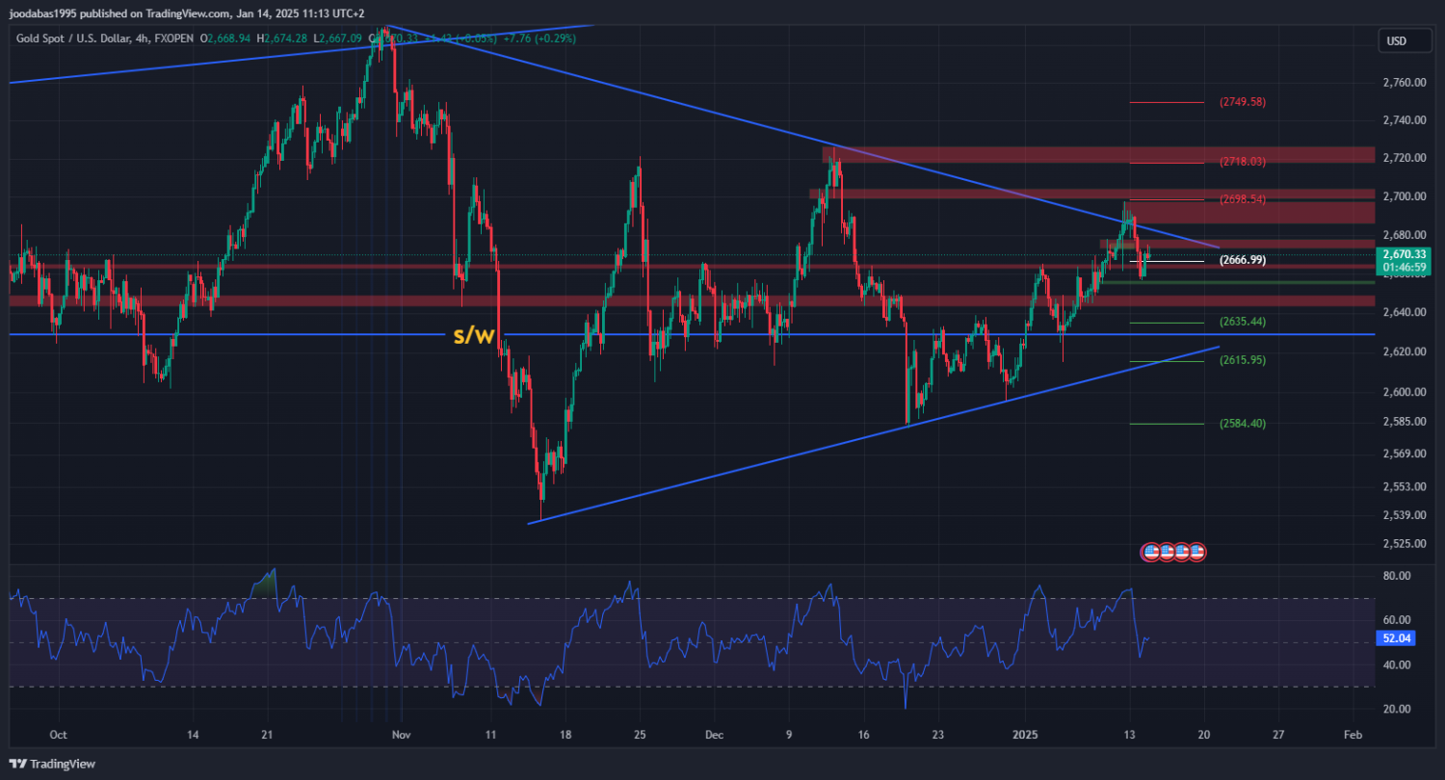Click the Gold Spot / U.S. Dollar symbol title
Image resolution: width=1445 pixels, height=780 pixels.
[84, 38]
